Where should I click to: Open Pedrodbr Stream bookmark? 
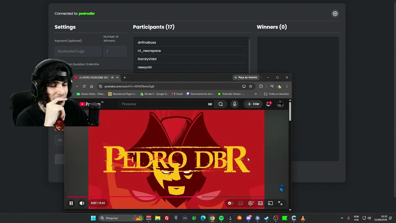coord(231,94)
